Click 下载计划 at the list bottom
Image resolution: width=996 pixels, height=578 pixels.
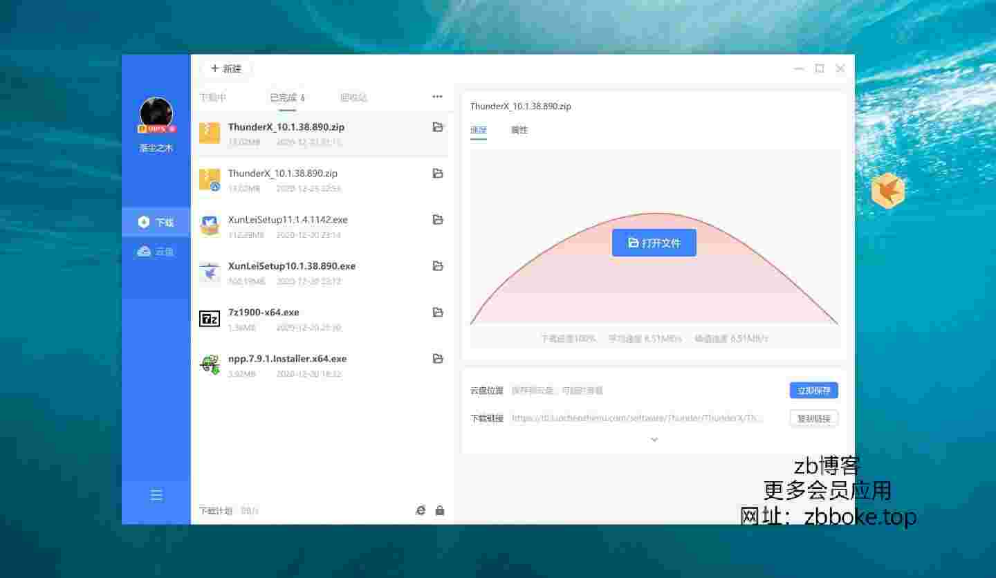tap(216, 511)
